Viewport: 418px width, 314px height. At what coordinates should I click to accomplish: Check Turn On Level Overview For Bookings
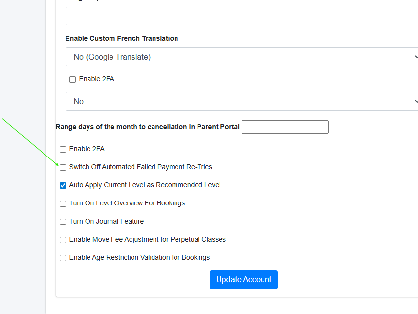coord(63,203)
